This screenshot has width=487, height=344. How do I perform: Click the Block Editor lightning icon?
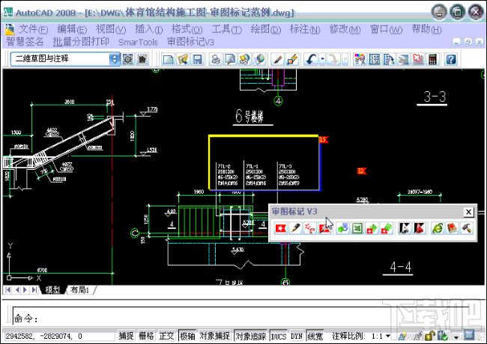pos(292,59)
